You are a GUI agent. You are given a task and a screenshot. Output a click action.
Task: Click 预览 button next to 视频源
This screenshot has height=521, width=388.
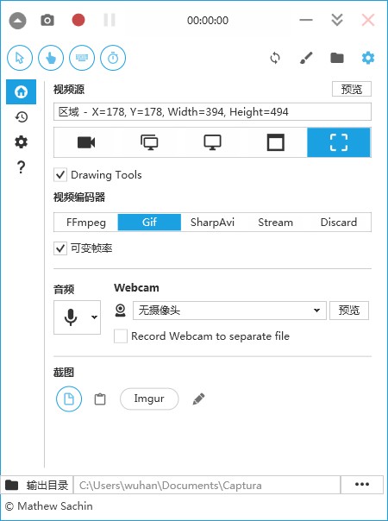click(x=352, y=89)
